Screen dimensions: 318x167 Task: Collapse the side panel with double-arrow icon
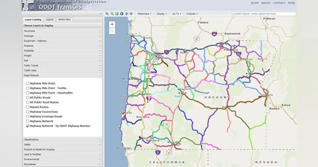pos(101,14)
